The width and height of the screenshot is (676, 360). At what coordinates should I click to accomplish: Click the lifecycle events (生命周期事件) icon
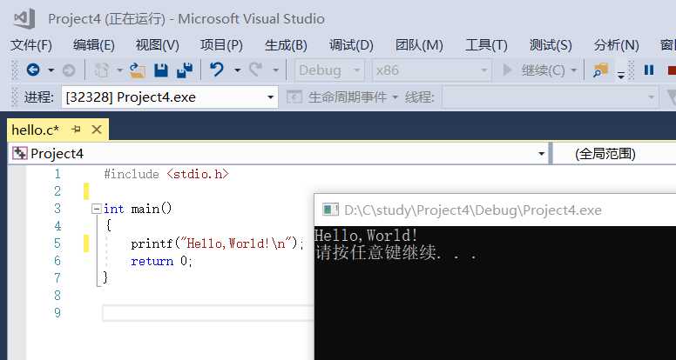coord(294,97)
